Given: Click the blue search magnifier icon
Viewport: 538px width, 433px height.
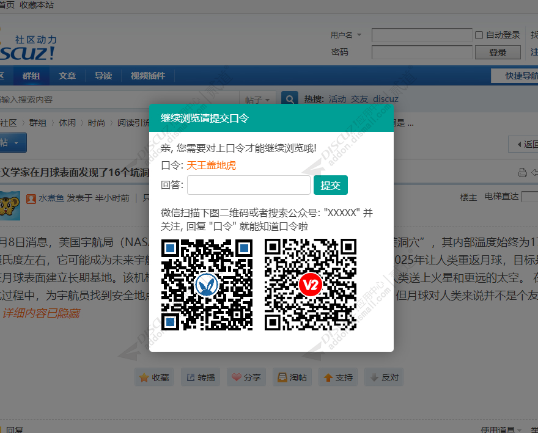Looking at the screenshot, I should click(x=290, y=99).
